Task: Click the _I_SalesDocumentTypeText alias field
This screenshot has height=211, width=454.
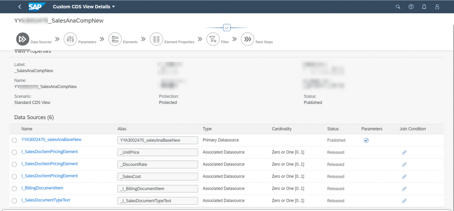Action: (158, 201)
